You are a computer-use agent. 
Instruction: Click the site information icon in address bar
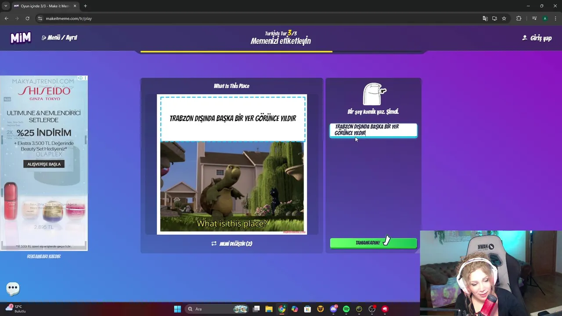coord(40,18)
